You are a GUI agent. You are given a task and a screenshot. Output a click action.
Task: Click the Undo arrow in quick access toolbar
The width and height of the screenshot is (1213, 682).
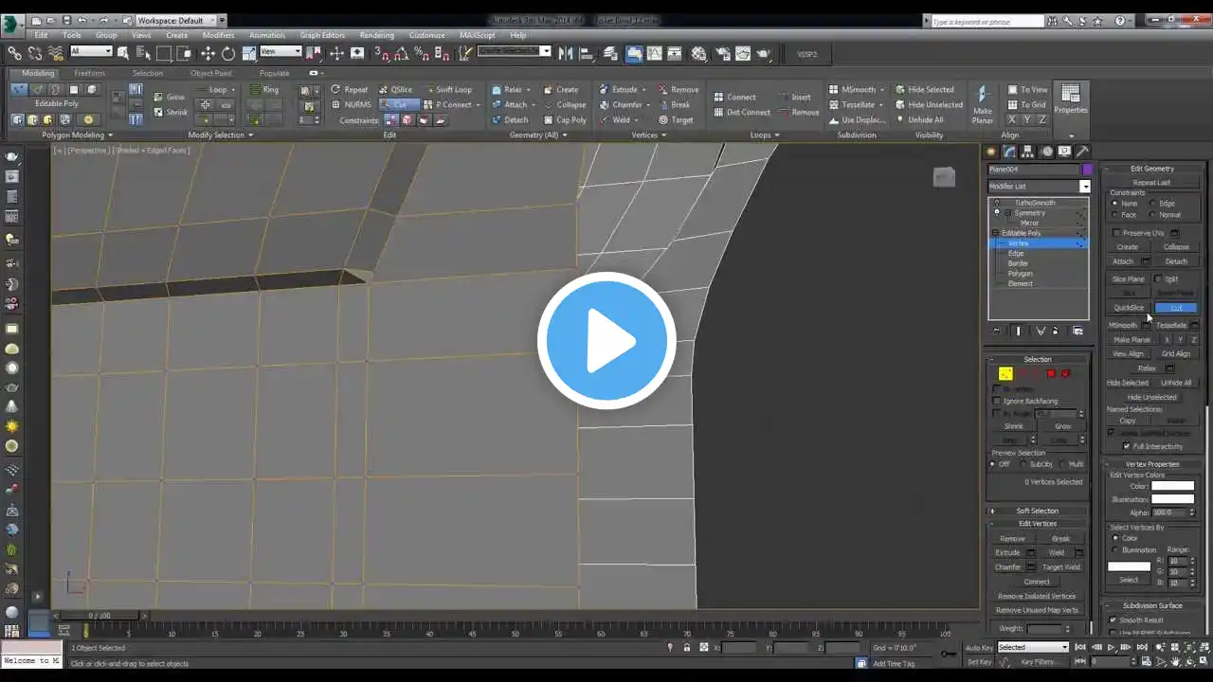(82, 20)
